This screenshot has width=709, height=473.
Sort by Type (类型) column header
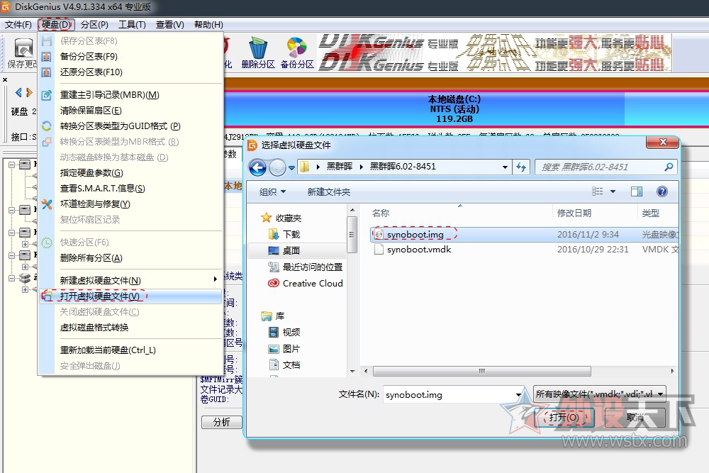point(658,213)
